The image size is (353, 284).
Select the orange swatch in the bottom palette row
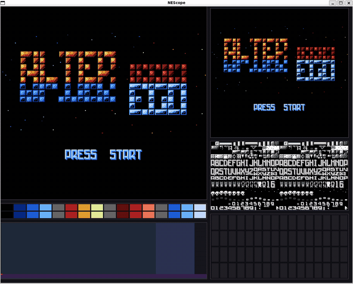pos(84,215)
